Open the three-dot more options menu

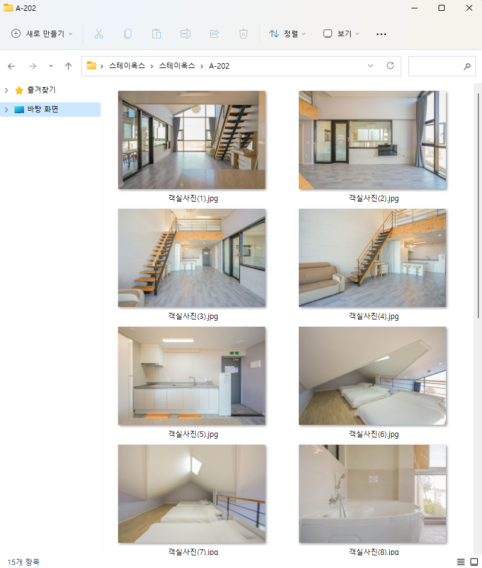[x=381, y=34]
